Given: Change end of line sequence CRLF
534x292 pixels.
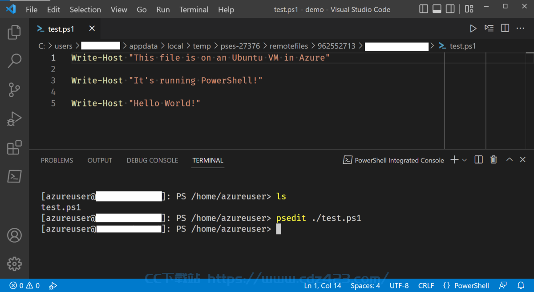Looking at the screenshot, I should [x=426, y=286].
